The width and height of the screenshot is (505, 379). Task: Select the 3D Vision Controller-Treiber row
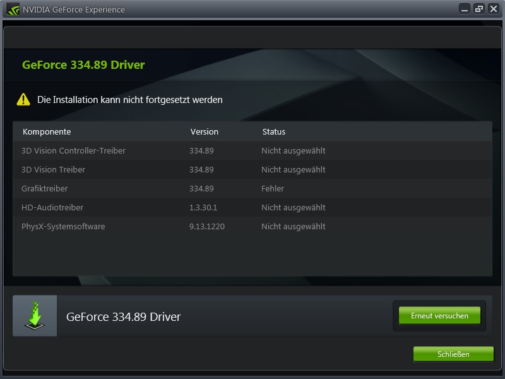coord(252,150)
